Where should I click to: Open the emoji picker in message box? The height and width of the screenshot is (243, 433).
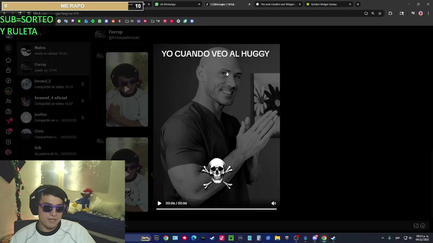[423, 226]
